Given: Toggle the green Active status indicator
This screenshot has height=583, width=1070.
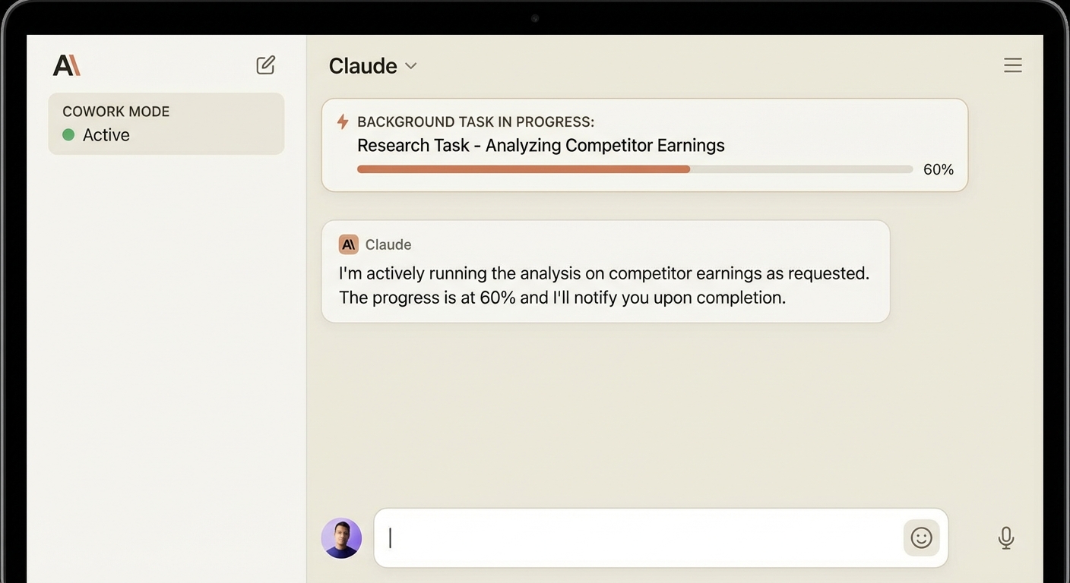Looking at the screenshot, I should [x=68, y=134].
